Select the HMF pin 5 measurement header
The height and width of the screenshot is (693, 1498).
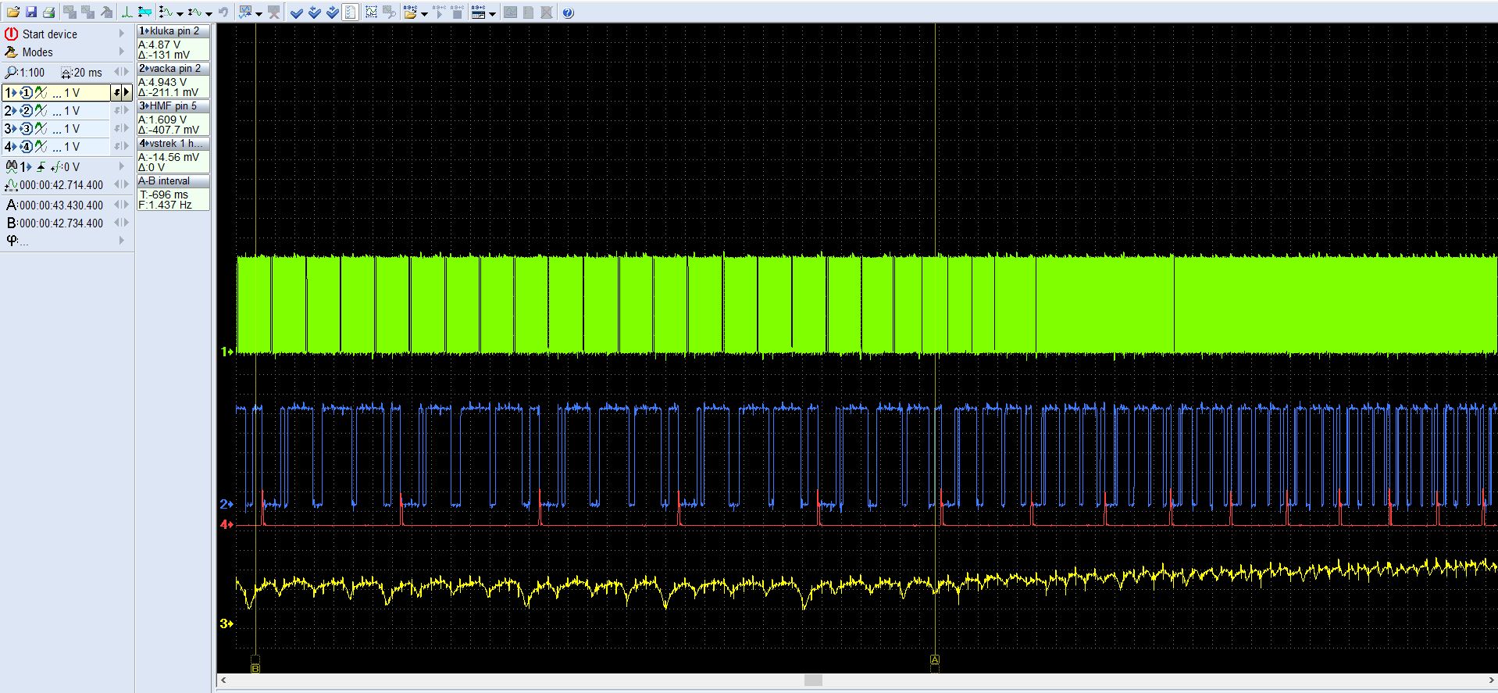(x=173, y=106)
